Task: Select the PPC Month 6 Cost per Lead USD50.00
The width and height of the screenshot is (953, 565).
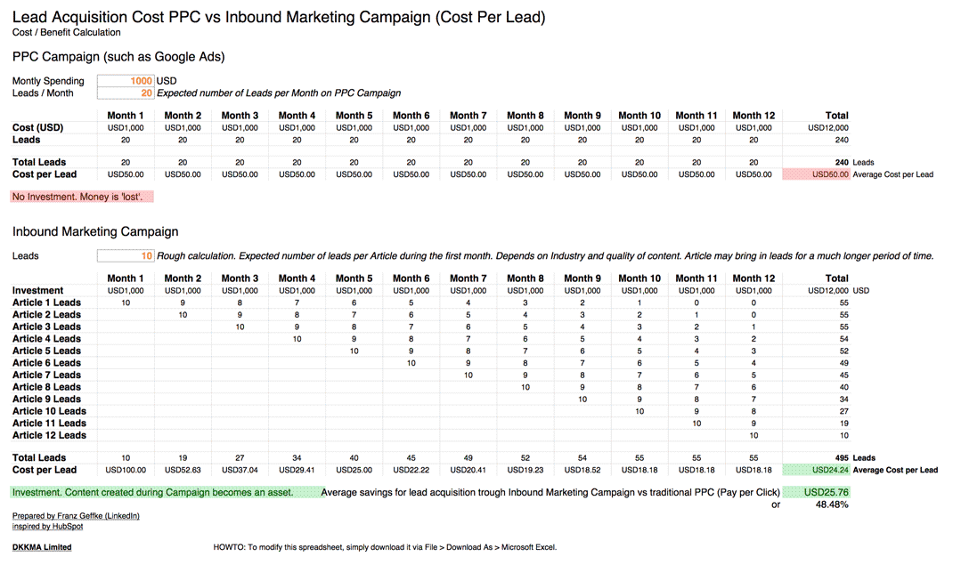Action: (411, 174)
